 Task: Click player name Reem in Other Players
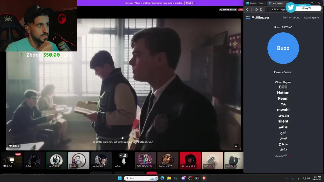click(x=283, y=98)
